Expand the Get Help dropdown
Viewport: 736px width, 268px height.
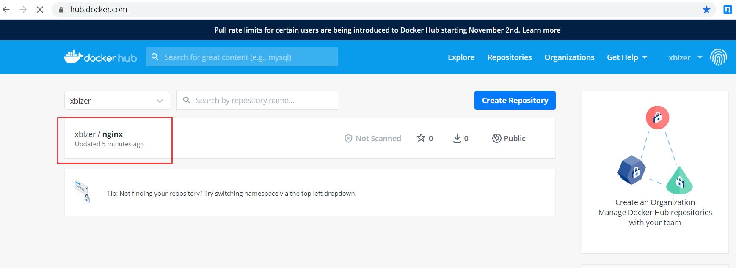[627, 57]
